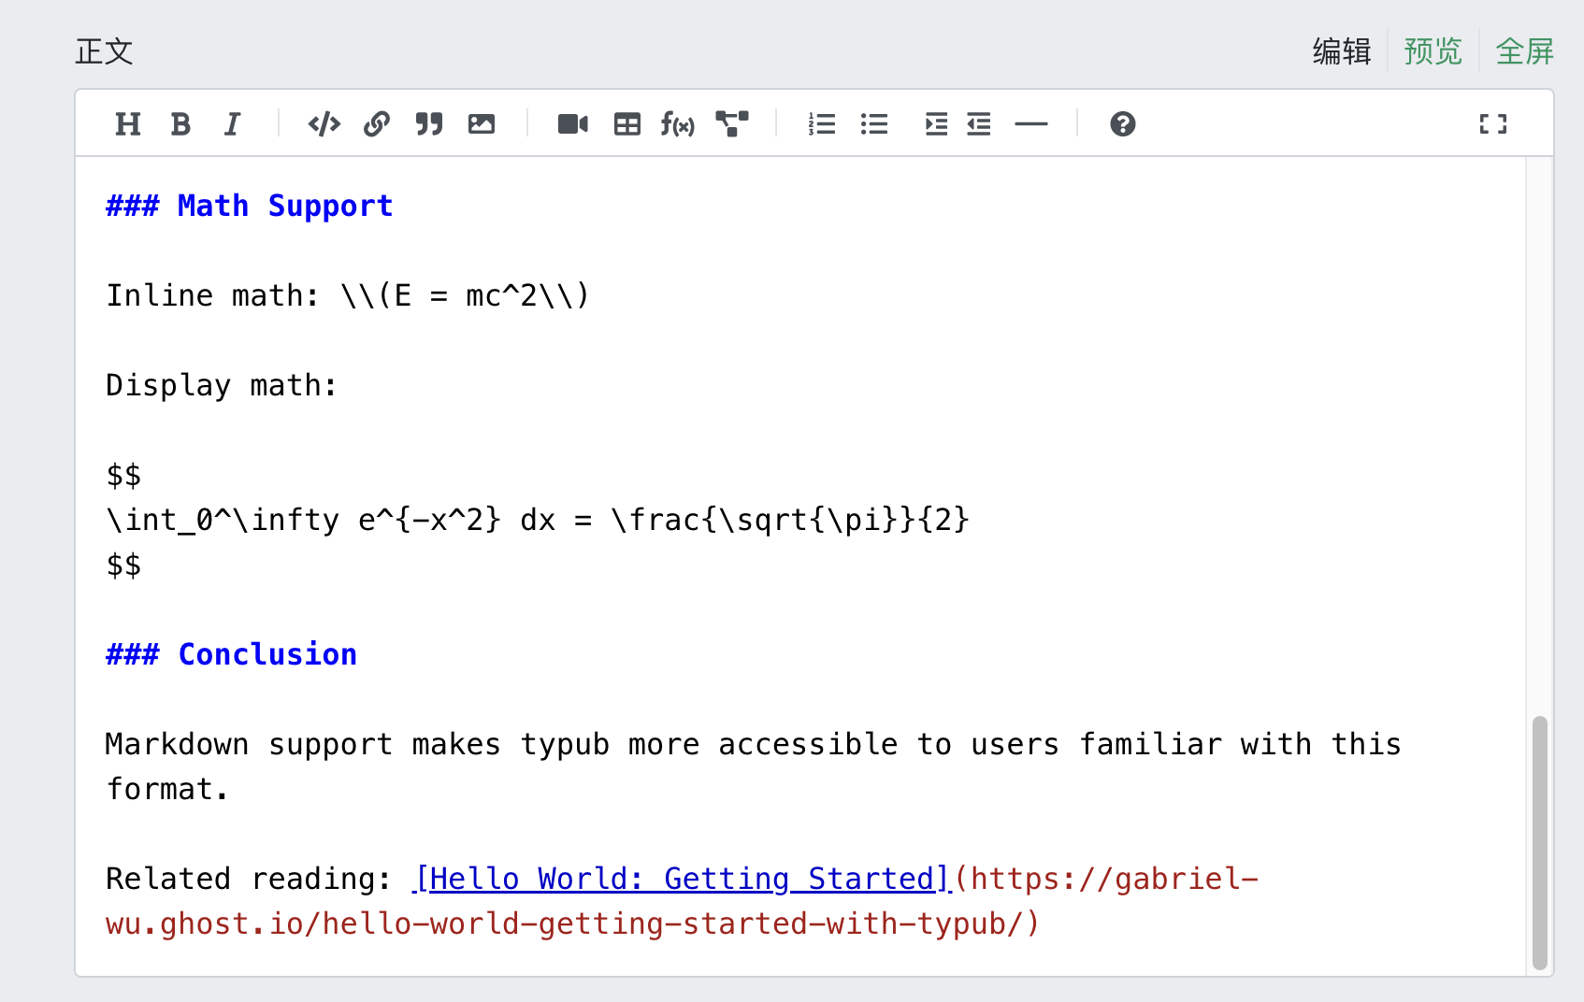Click the editor's vertical scrollbar thumb
Viewport: 1584px width, 1002px height.
[x=1539, y=841]
